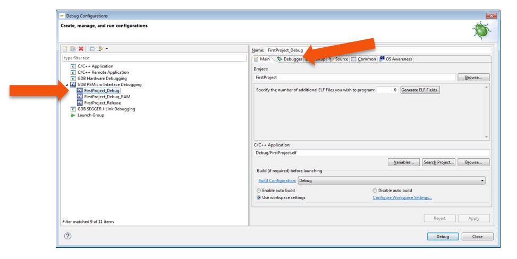This screenshot has width=517, height=259.
Task: Select Disable auto build radio button
Action: (x=375, y=191)
